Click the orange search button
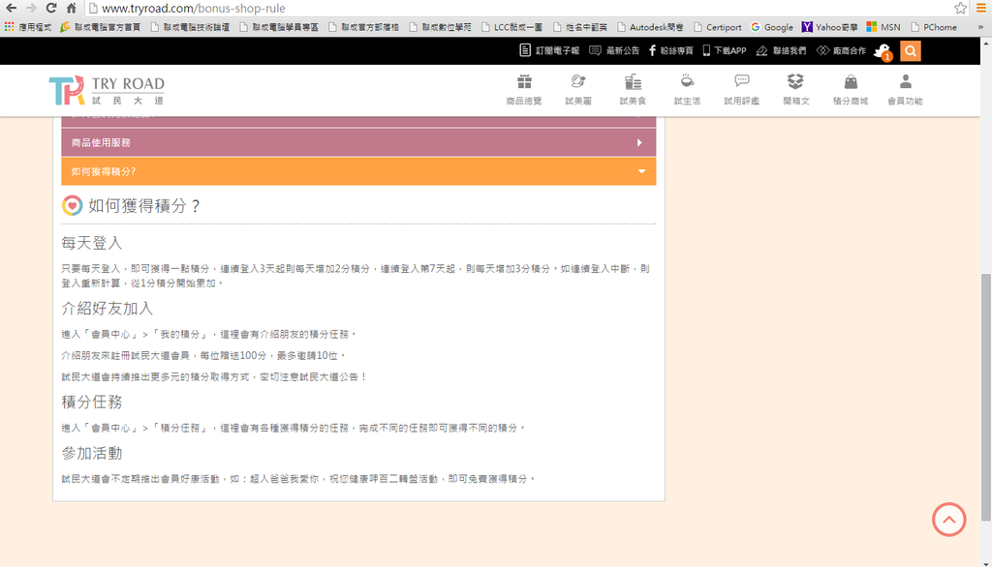 click(x=911, y=51)
